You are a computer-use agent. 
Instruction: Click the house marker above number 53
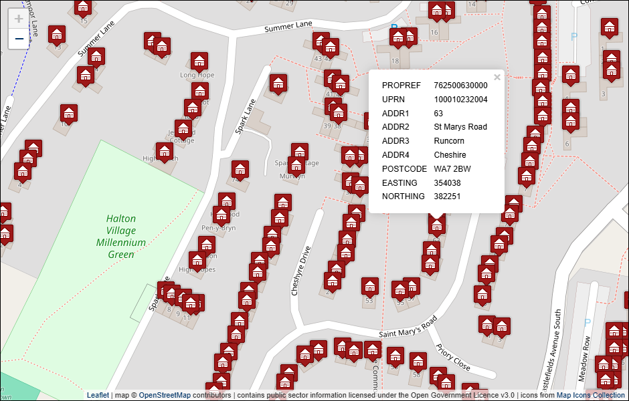(370, 287)
